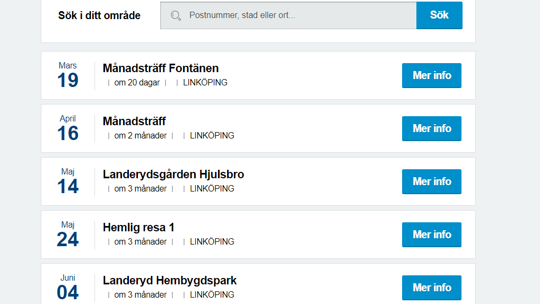
Task: Select the Maj 24 date block
Action: point(68,234)
